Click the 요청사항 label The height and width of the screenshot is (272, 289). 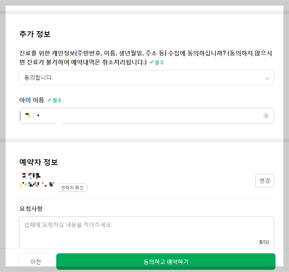(x=31, y=209)
